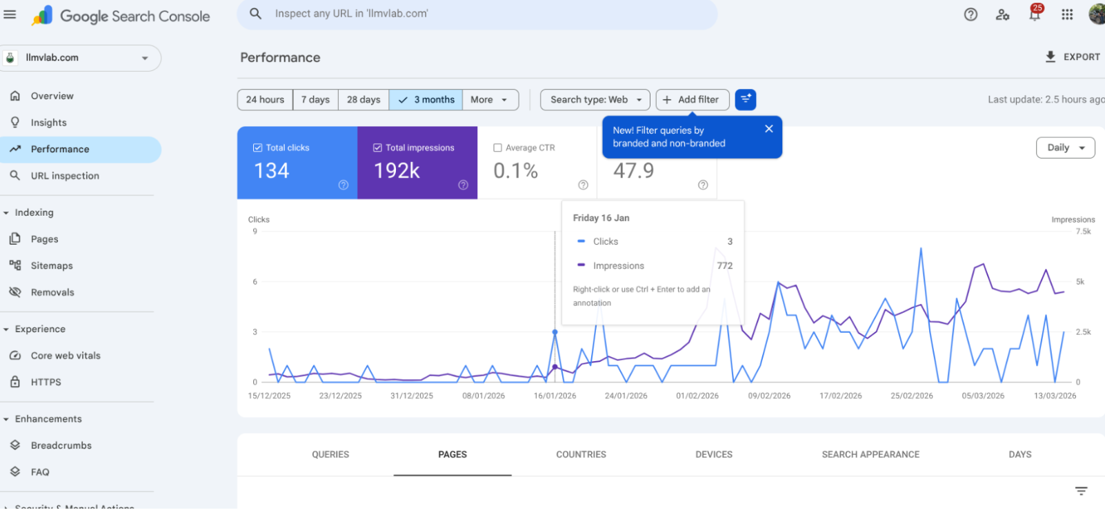Image resolution: width=1105 pixels, height=510 pixels.
Task: Select the 7 days date range
Action: [x=315, y=100]
